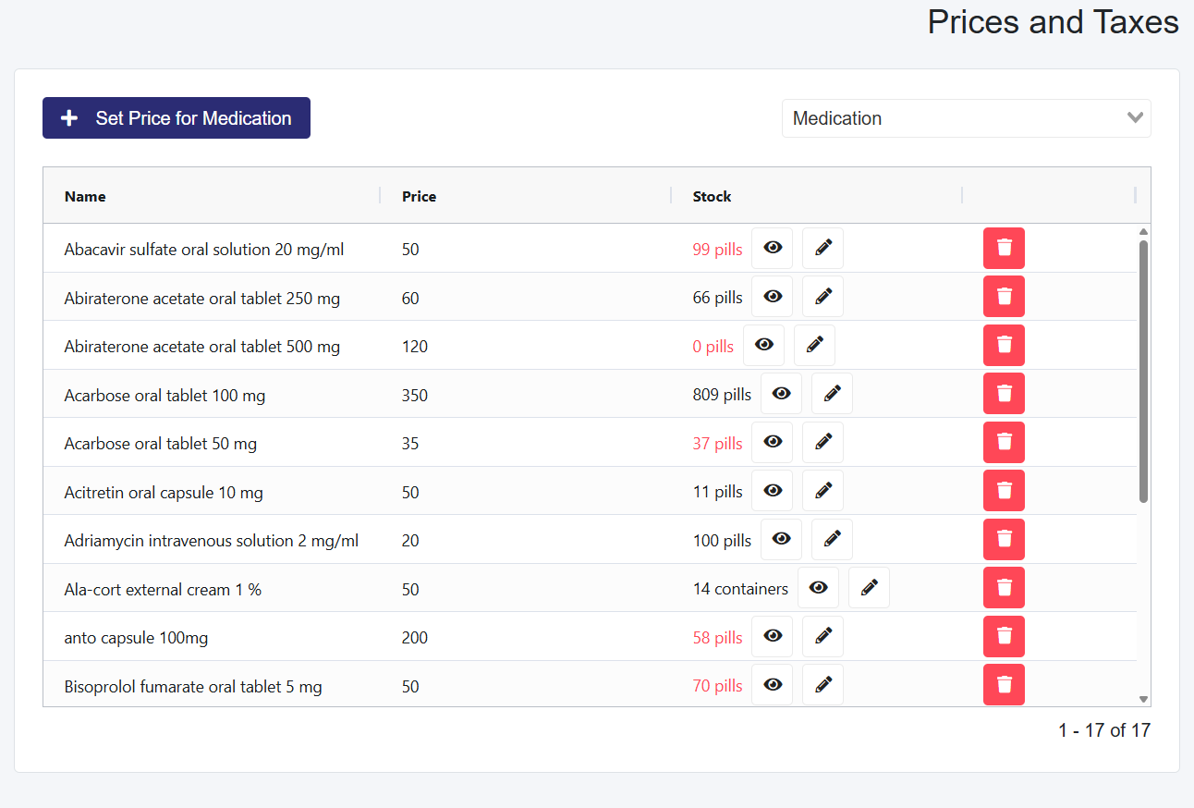1194x808 pixels.
Task: Show details for Ala-cort external cream
Action: point(818,588)
